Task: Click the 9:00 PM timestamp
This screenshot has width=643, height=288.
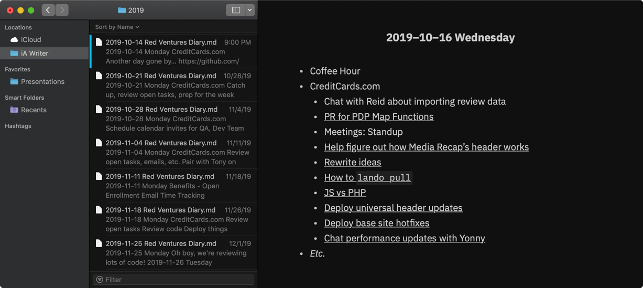Action: [237, 42]
